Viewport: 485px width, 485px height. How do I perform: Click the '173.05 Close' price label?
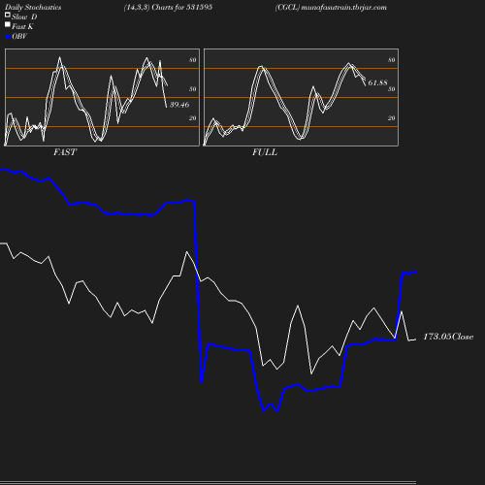coord(448,337)
